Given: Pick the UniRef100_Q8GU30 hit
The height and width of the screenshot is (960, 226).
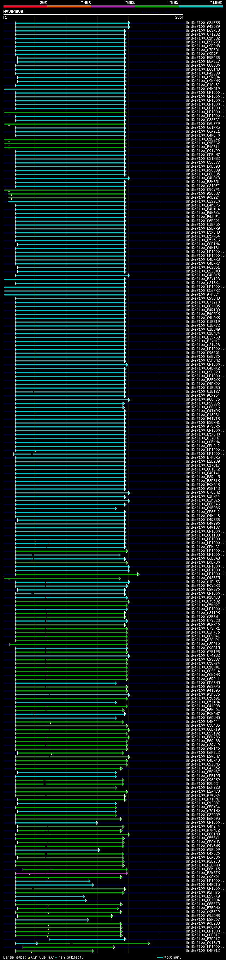Looking at the screenshot, I should (x=203, y=66).
